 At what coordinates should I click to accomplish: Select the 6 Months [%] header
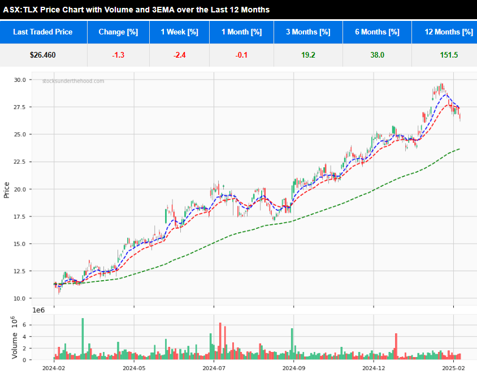point(377,32)
